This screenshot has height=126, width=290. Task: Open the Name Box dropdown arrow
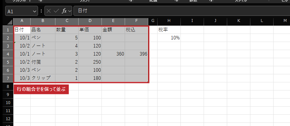[34, 11]
